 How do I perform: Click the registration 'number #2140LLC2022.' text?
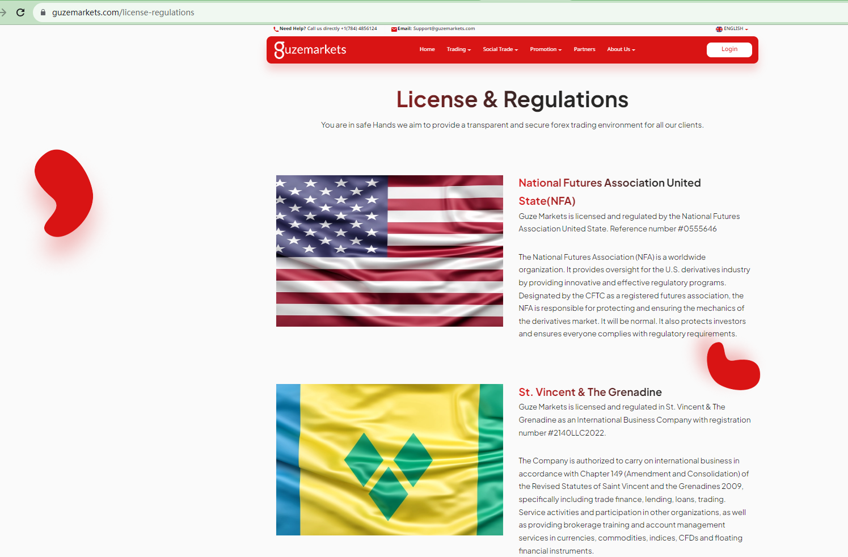click(562, 433)
